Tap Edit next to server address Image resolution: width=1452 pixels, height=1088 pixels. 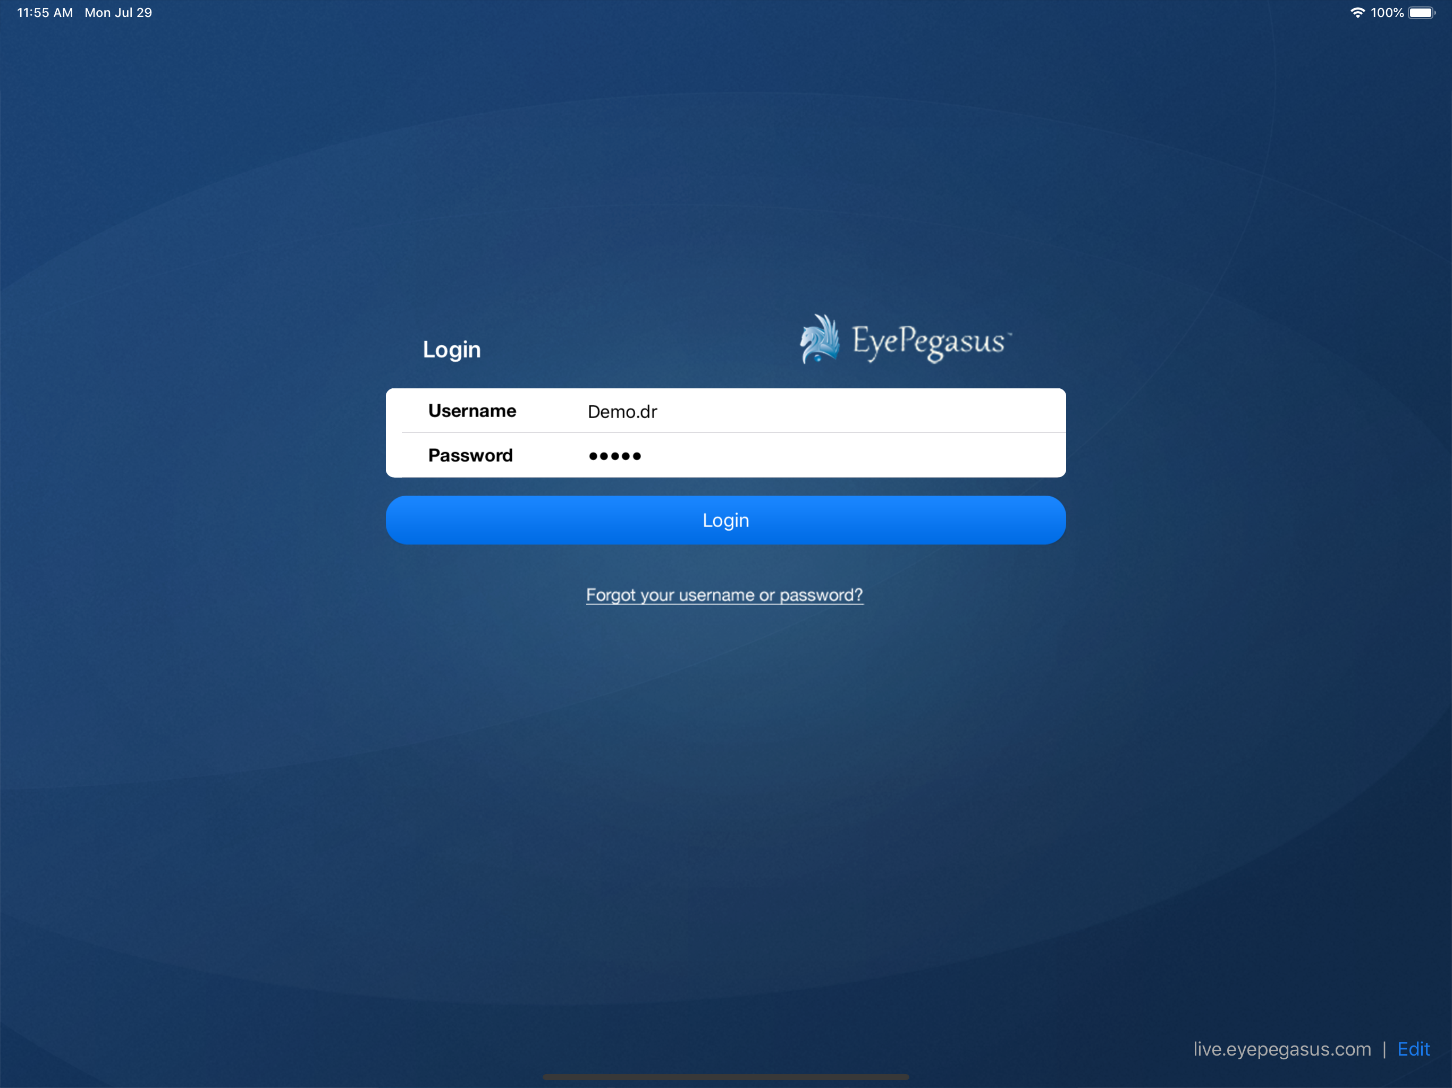[x=1413, y=1049]
